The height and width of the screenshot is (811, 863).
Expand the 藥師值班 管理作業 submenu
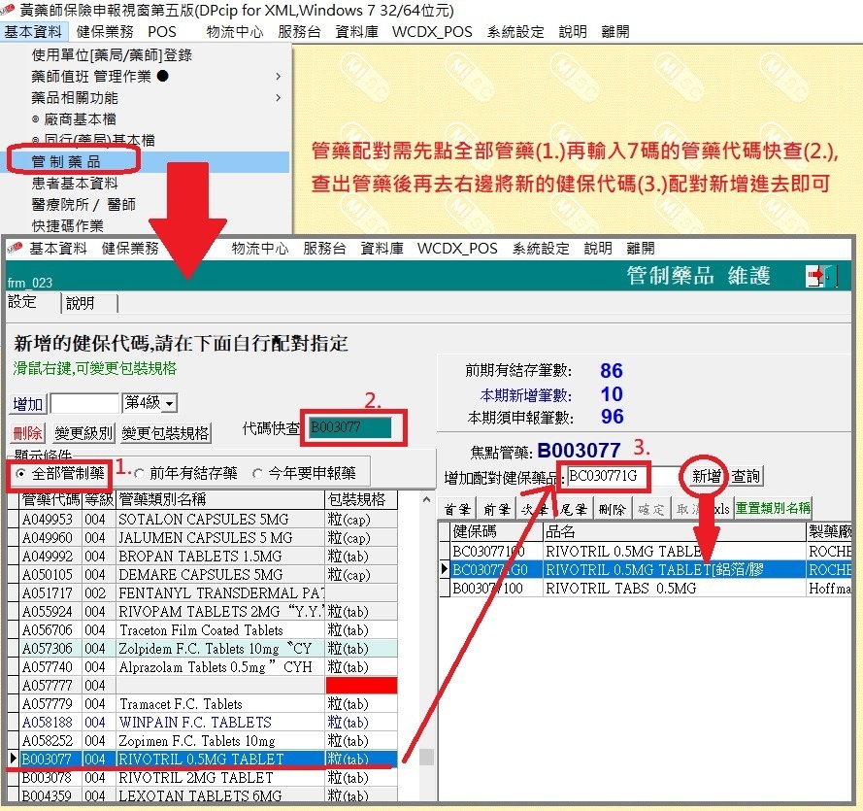tap(278, 76)
